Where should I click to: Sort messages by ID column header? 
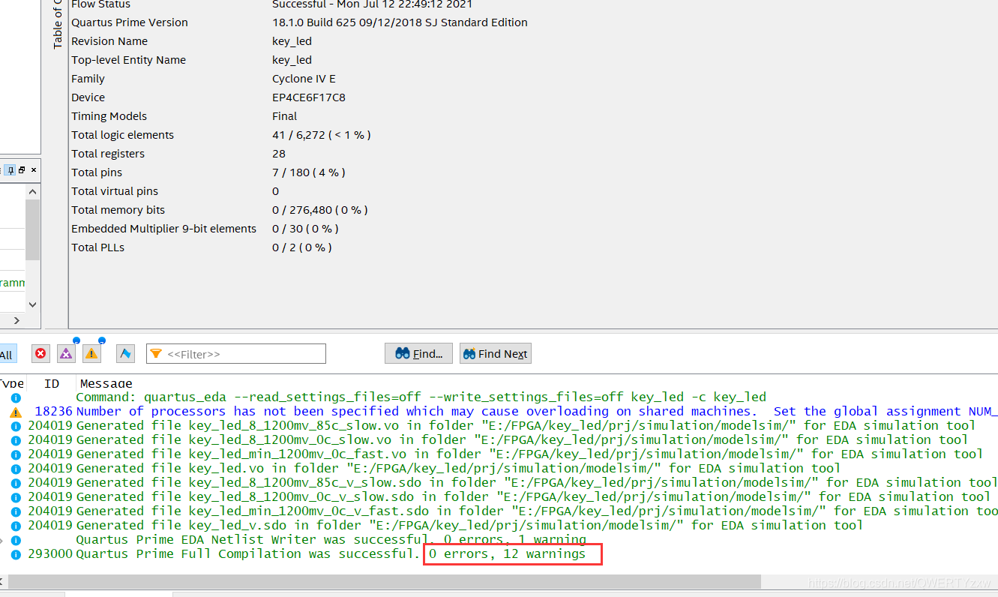[52, 383]
